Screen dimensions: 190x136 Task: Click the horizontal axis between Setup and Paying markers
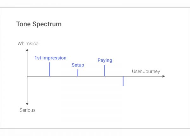point(91,76)
